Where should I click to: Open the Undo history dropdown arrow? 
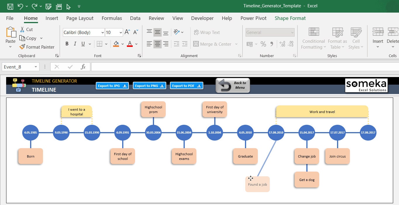coord(27,6)
